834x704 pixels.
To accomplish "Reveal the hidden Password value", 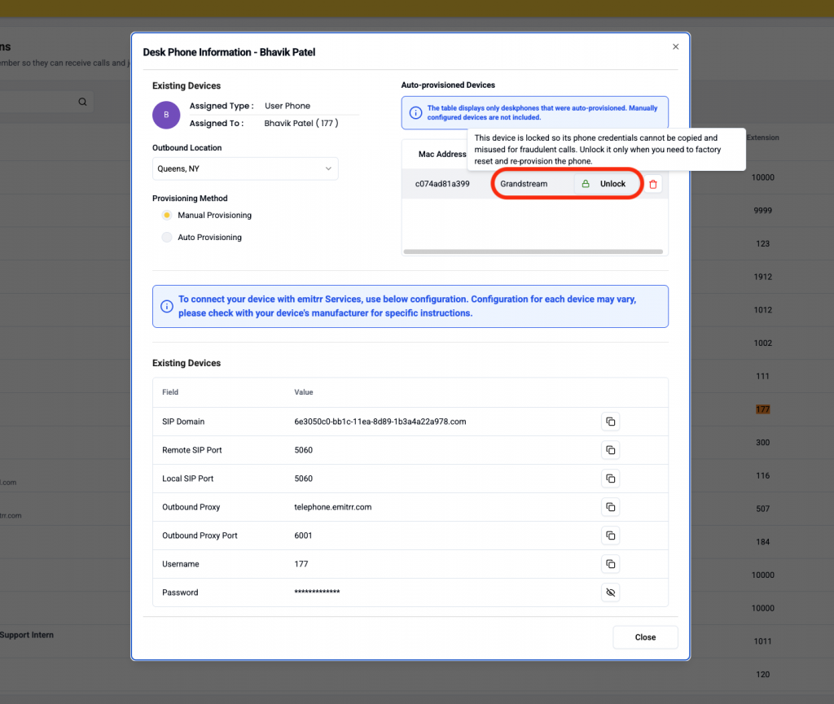I will pos(610,592).
